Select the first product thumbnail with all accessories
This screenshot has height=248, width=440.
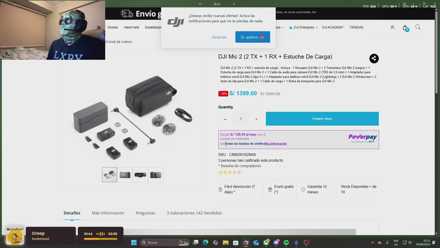click(109, 175)
